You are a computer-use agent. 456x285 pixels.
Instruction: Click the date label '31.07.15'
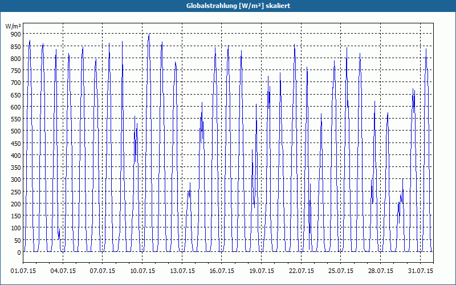[x=420, y=271]
